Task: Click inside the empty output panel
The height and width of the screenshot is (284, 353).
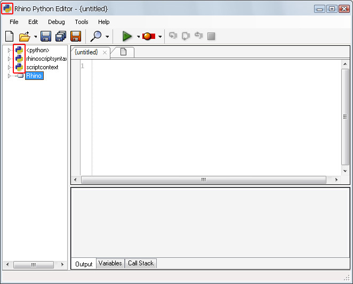Action: click(x=210, y=223)
